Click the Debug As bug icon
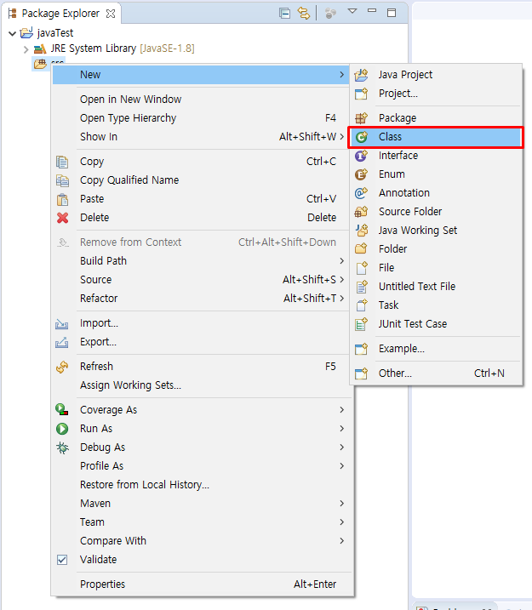532x610 pixels. [x=62, y=448]
